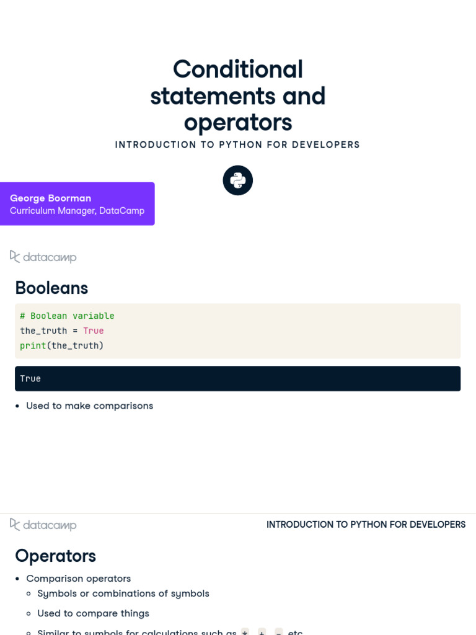Click the pink True value in code
Image resolution: width=476 pixels, height=635 pixels.
click(94, 331)
